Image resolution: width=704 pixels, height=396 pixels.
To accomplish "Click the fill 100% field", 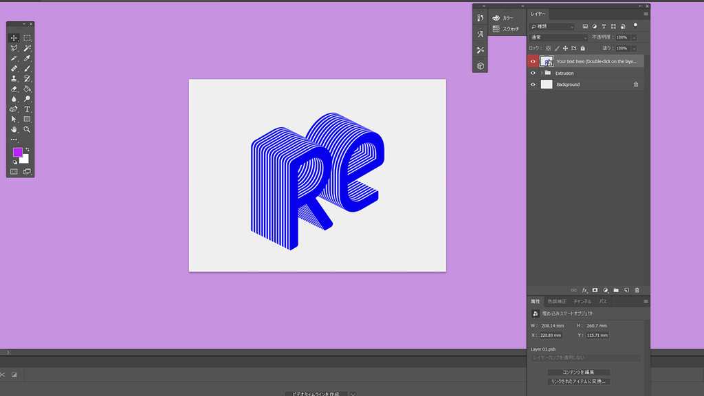I will tap(622, 48).
